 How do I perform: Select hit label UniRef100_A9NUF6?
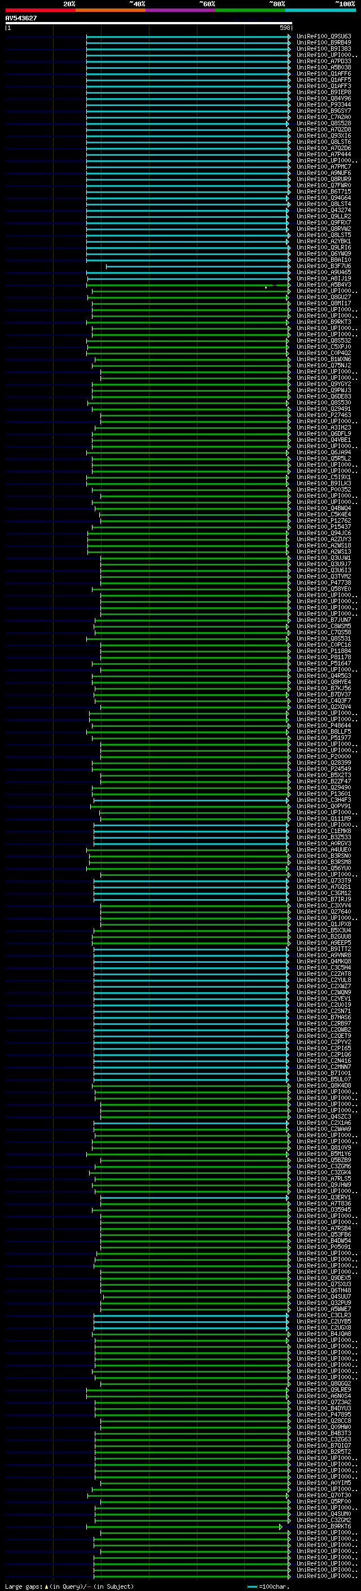[x=324, y=173]
